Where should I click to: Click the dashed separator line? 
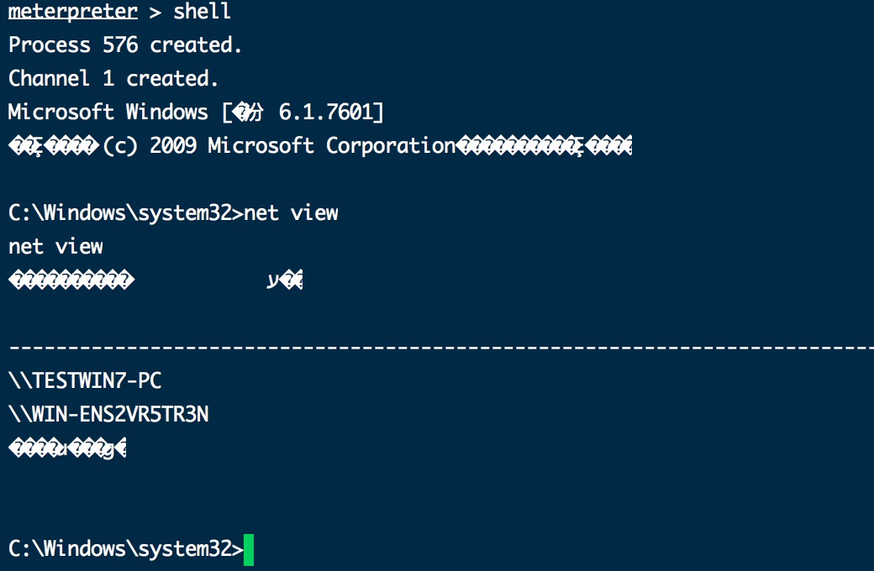click(441, 348)
